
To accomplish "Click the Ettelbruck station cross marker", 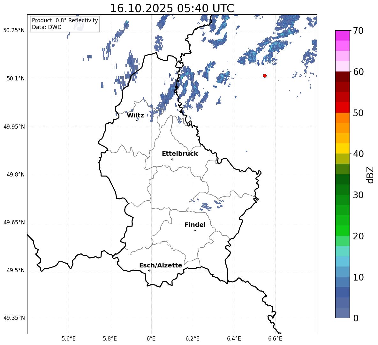I will click(x=172, y=159).
